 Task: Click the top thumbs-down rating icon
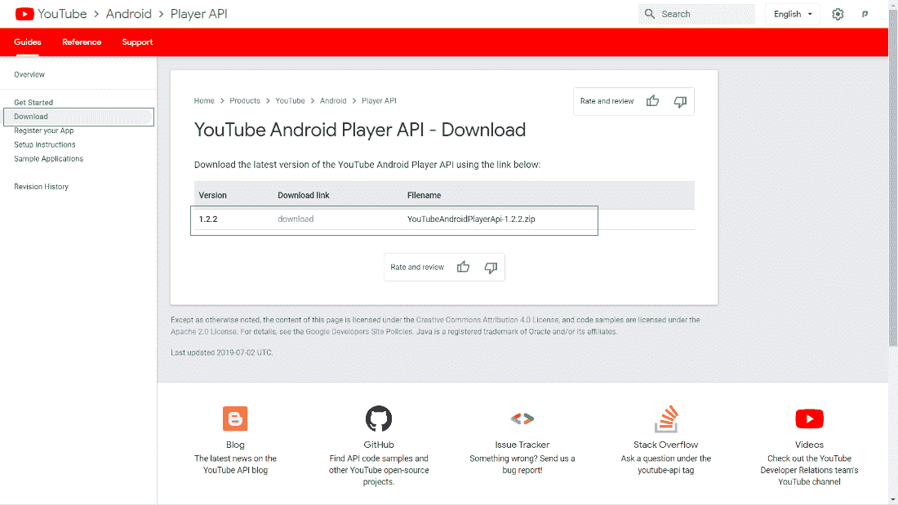click(680, 101)
